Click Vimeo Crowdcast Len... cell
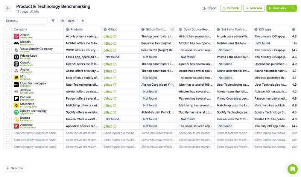This screenshot has height=177, width=301. pyautogui.click(x=233, y=98)
